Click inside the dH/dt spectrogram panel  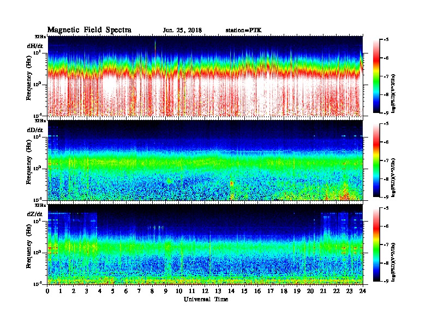206,76
